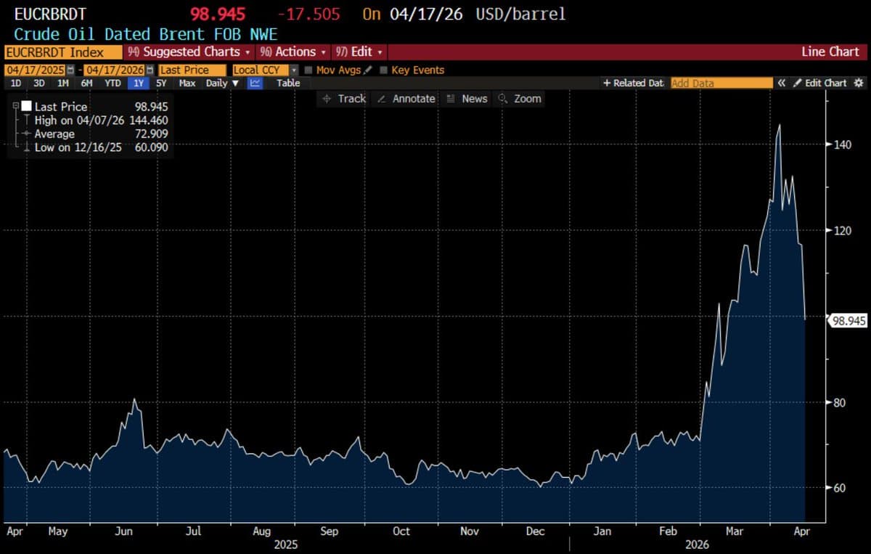Image resolution: width=871 pixels, height=554 pixels.
Task: Switch to the 5Y time range
Action: [161, 83]
